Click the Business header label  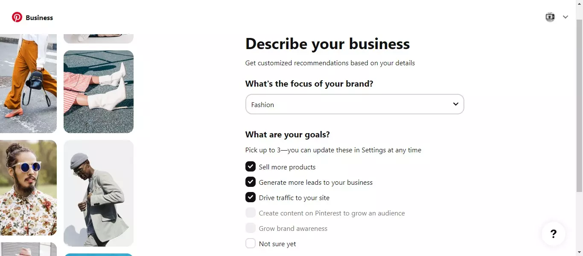[39, 18]
